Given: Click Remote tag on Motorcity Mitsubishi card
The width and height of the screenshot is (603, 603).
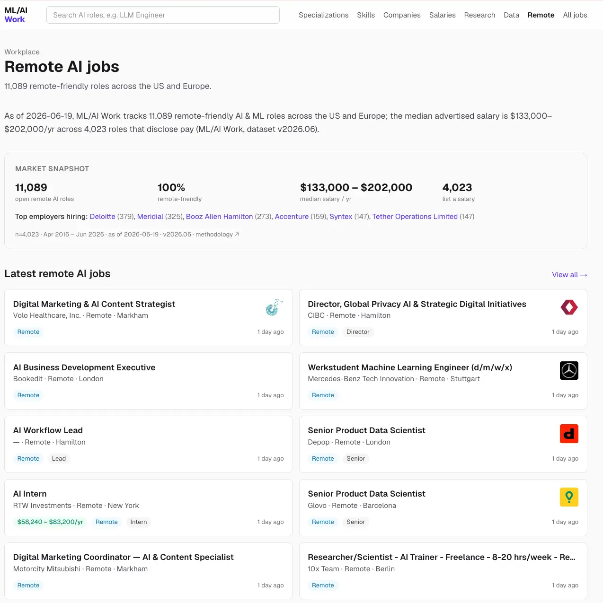Looking at the screenshot, I should [28, 586].
